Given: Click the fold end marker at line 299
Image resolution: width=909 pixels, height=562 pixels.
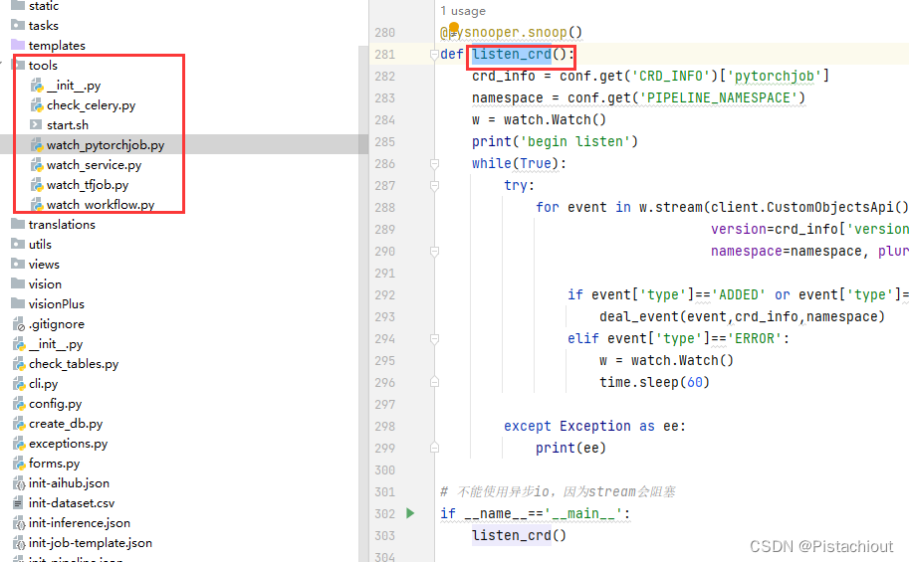Looking at the screenshot, I should [434, 448].
